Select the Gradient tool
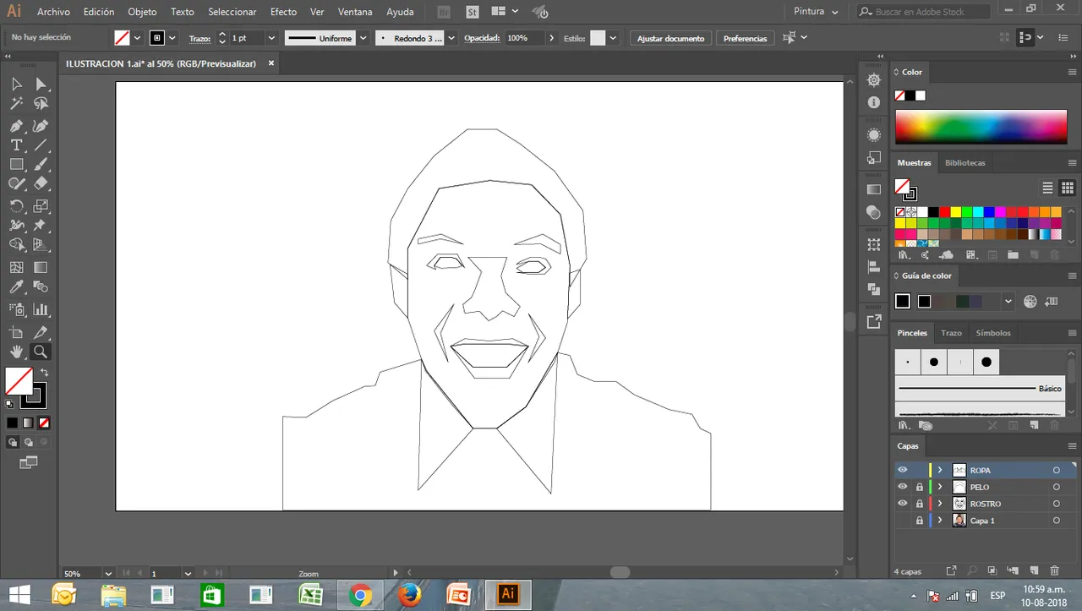The width and height of the screenshot is (1082, 611). [x=41, y=267]
